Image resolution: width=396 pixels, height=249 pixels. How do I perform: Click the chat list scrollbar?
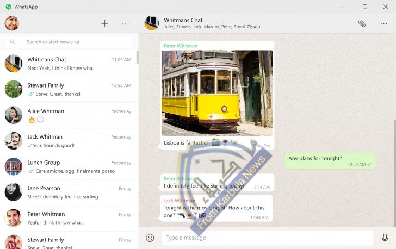(x=137, y=58)
